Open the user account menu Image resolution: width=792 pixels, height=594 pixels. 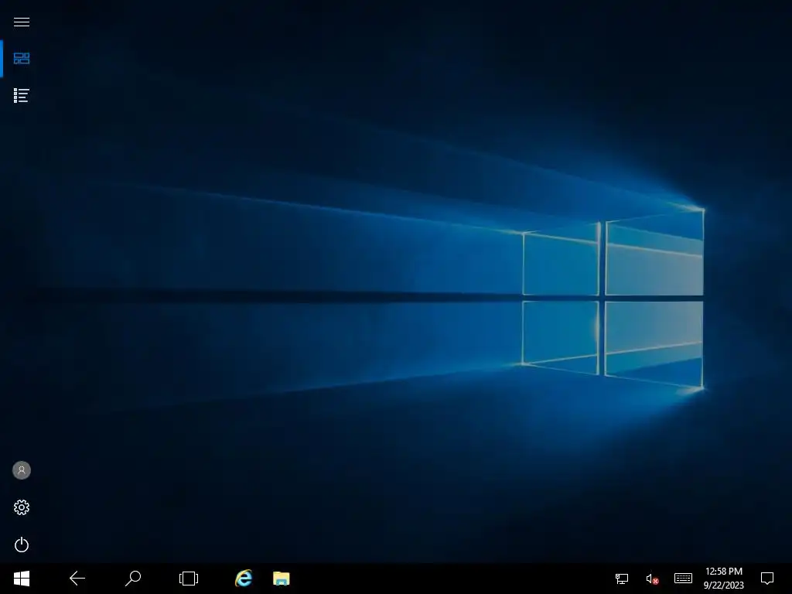tap(21, 470)
